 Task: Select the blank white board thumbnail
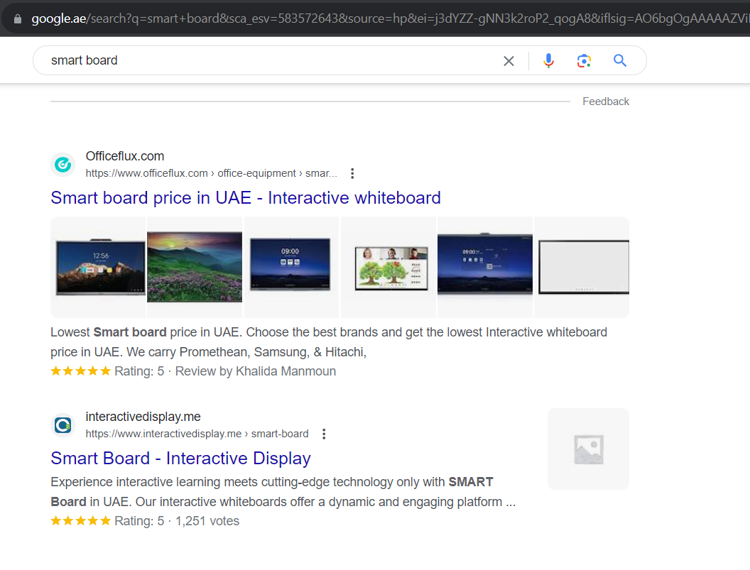point(582,267)
